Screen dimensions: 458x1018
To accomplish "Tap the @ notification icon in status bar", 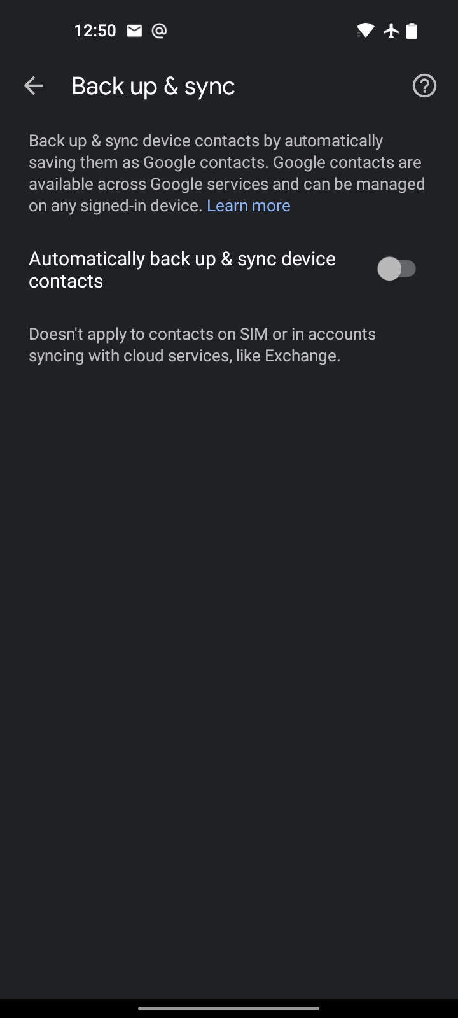I will [x=159, y=31].
